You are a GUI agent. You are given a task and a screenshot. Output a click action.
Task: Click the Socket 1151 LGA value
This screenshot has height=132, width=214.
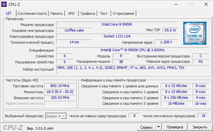pyautogui.click(x=117, y=36)
